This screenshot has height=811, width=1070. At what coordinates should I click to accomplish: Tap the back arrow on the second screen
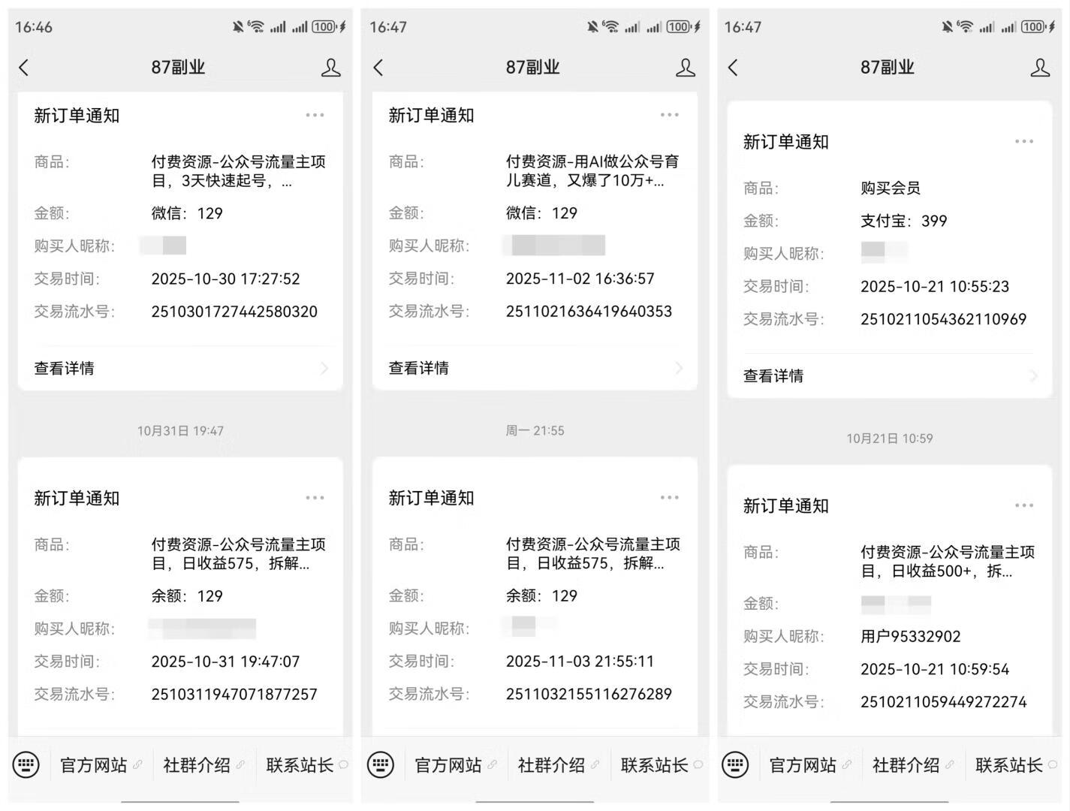pyautogui.click(x=378, y=67)
